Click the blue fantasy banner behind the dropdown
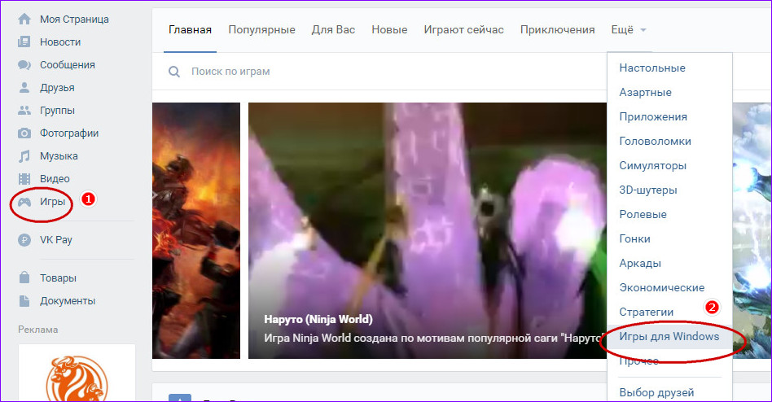Viewport: 772px width, 402px height. (752, 230)
